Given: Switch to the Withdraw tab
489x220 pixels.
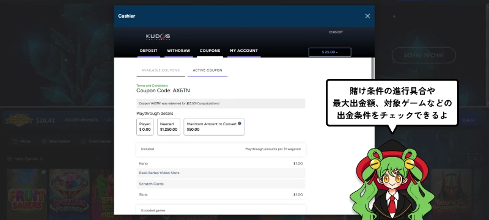Looking at the screenshot, I should tap(178, 51).
